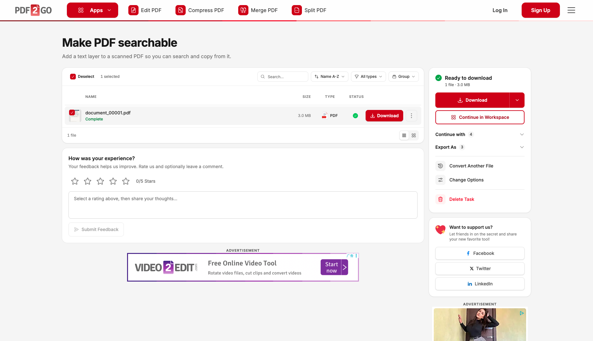Open the Split PDF tool
This screenshot has height=341, width=593.
[x=309, y=10]
